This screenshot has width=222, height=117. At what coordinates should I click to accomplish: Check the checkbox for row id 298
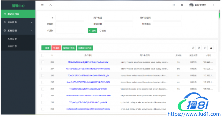pos(42,62)
